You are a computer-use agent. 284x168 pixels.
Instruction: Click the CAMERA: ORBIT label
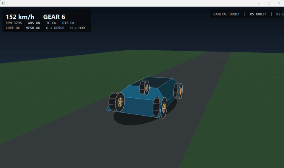click(227, 14)
